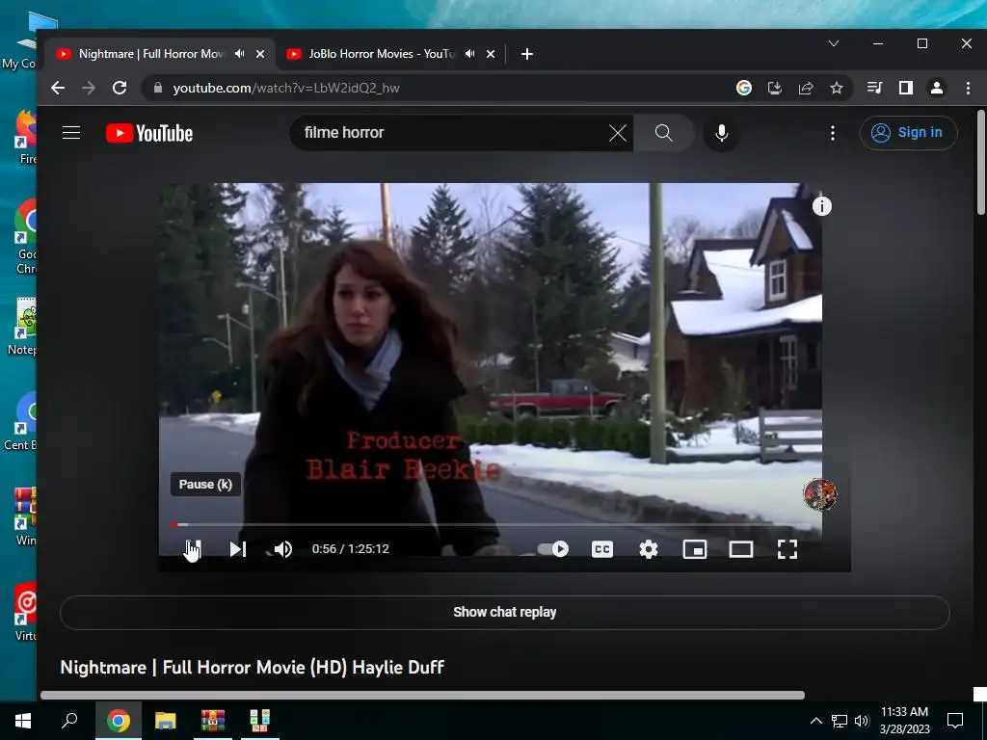
Task: Open media controls in Chrome toolbar
Action: (875, 88)
